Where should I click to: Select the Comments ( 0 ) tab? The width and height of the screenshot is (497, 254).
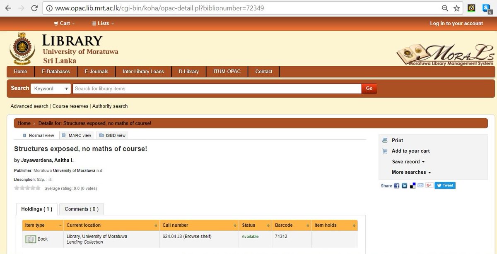tap(82, 209)
